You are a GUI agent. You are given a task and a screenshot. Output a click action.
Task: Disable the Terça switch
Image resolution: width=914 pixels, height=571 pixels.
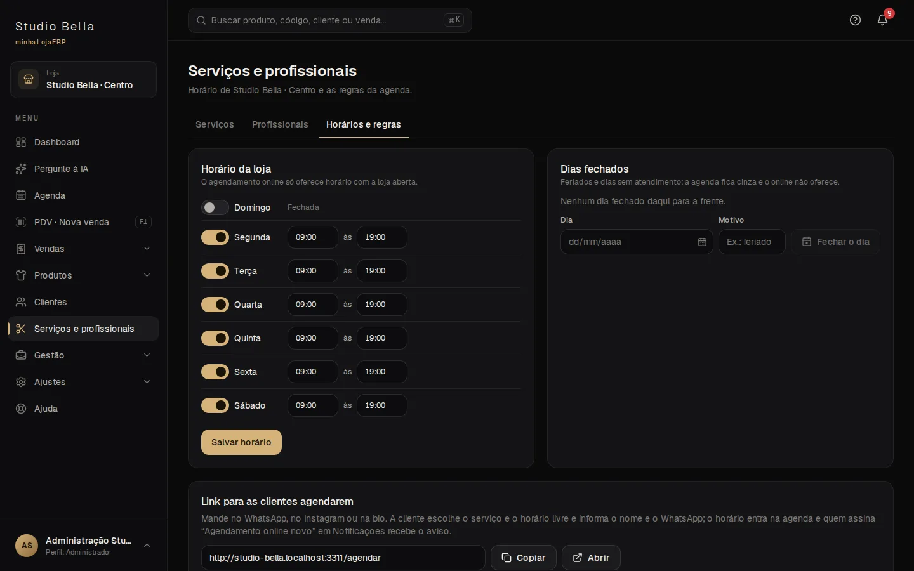(215, 271)
